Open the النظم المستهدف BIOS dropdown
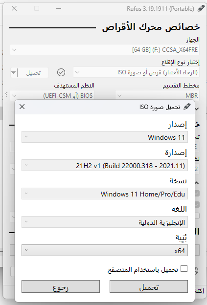This screenshot has width=207, height=305. tap(52, 95)
